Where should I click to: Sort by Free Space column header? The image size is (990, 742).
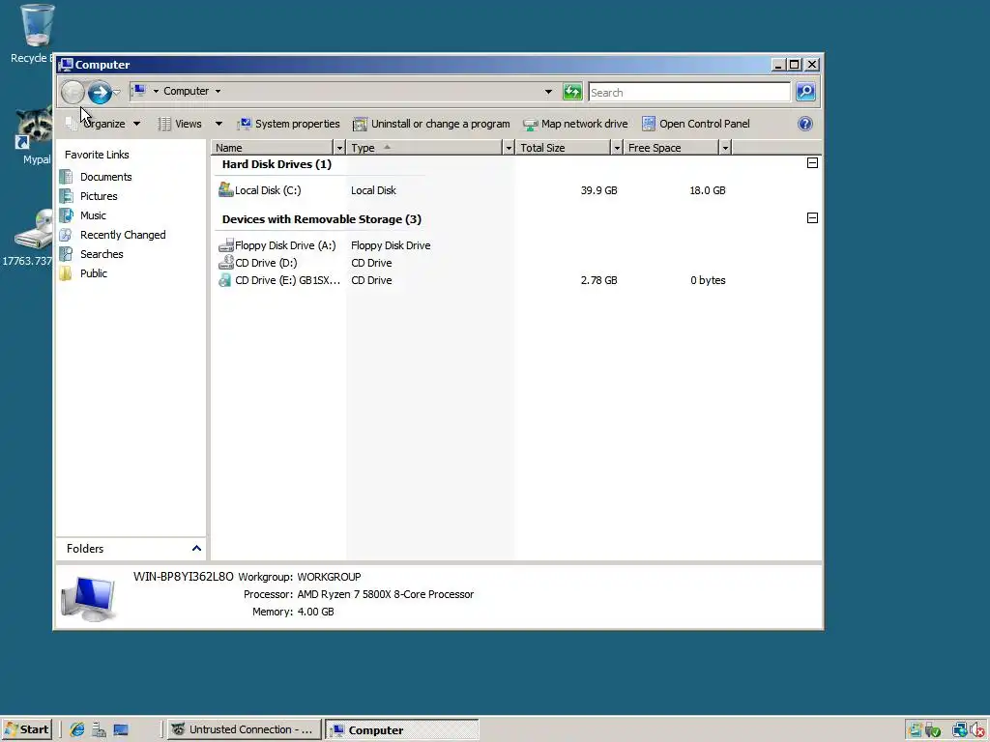[672, 148]
